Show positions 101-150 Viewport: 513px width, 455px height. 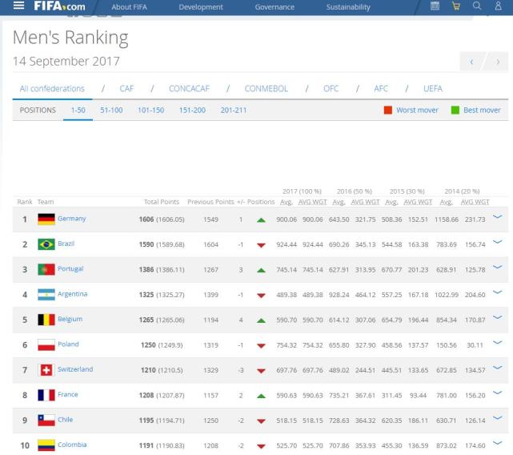point(150,110)
